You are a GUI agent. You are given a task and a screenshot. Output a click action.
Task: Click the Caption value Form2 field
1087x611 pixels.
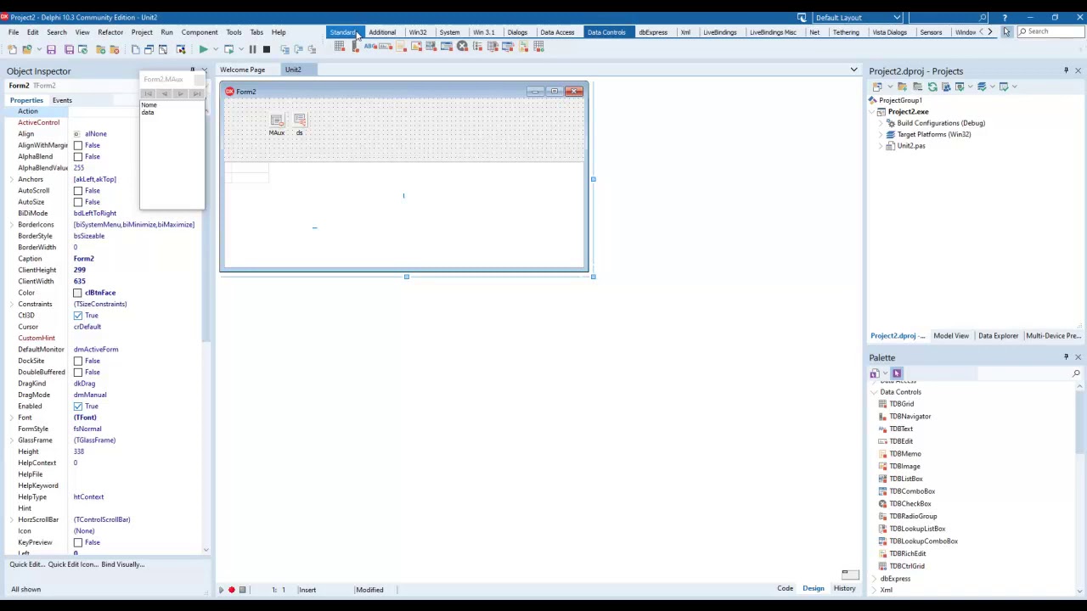click(136, 259)
